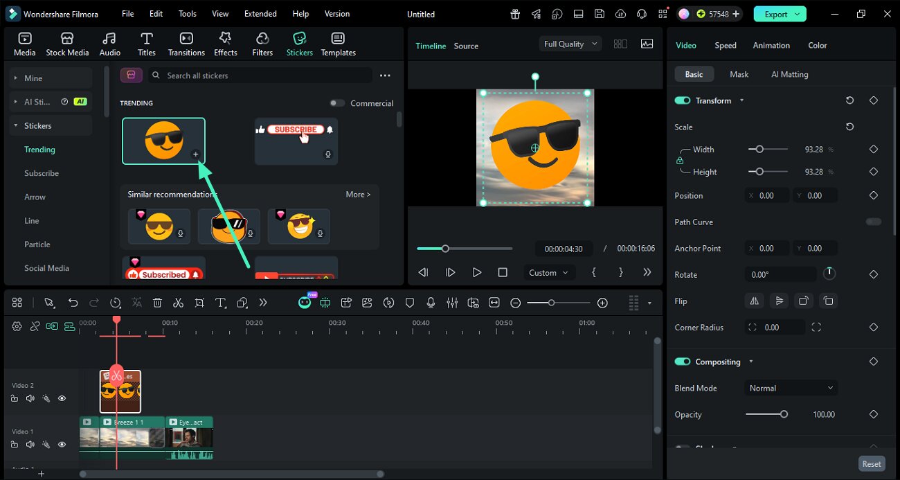The height and width of the screenshot is (480, 900).
Task: Select the Particle sticker category
Action: [x=37, y=245]
